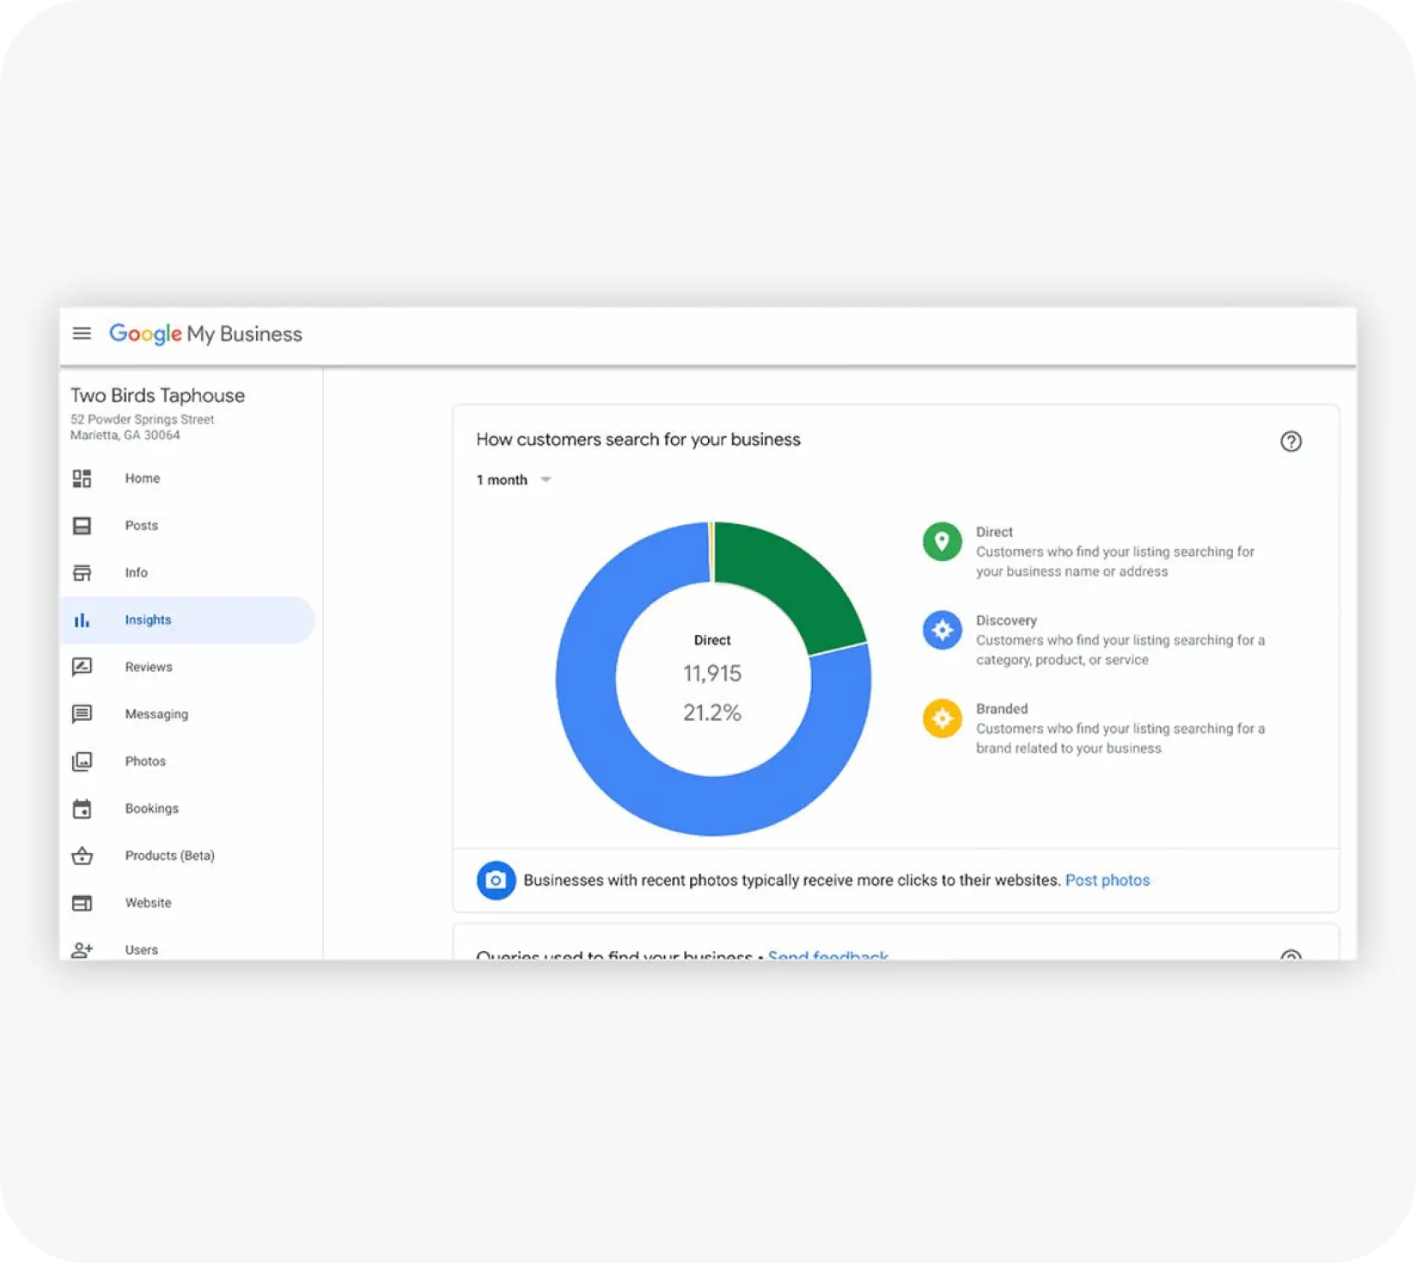Select Photos from the sidebar
This screenshot has height=1263, width=1416.
tap(144, 762)
